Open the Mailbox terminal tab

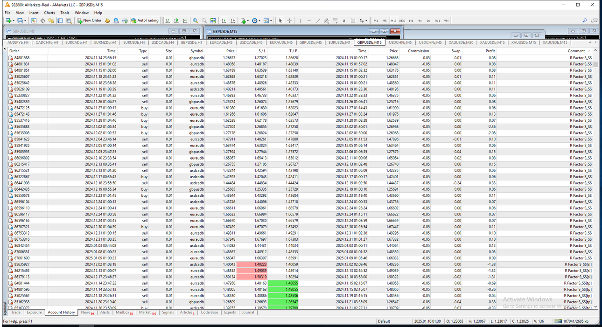click(x=124, y=312)
